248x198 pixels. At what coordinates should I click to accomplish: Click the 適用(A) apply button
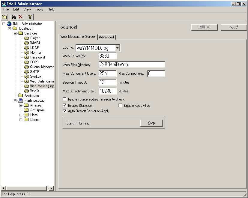pos(204,27)
